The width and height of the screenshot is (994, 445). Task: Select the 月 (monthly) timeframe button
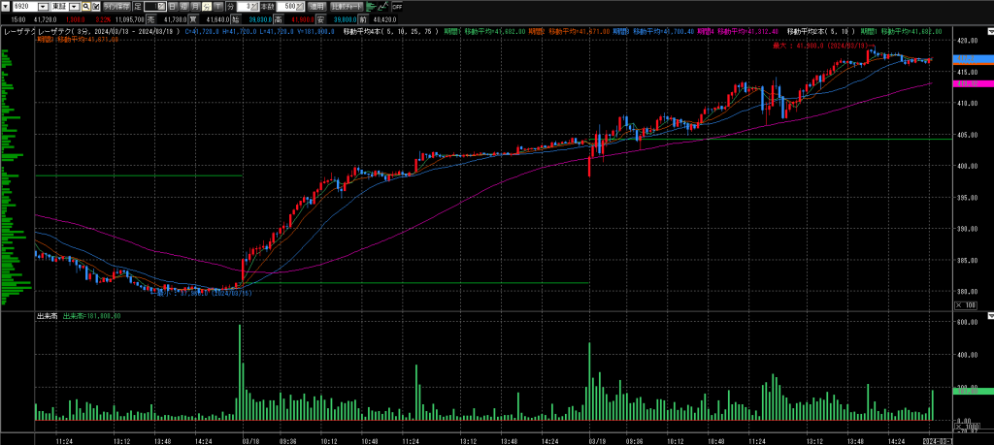coord(195,6)
